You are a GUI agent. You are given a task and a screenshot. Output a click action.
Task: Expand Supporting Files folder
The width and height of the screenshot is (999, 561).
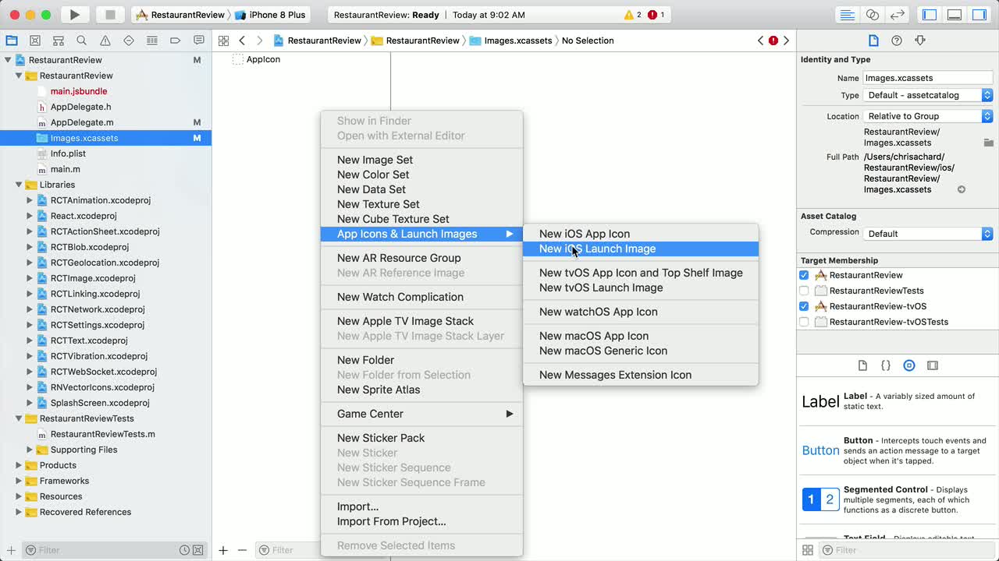[30, 450]
